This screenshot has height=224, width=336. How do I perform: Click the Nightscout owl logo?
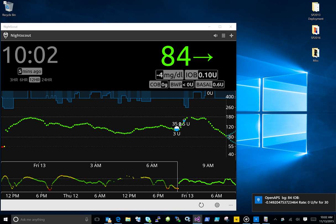(x=6, y=35)
